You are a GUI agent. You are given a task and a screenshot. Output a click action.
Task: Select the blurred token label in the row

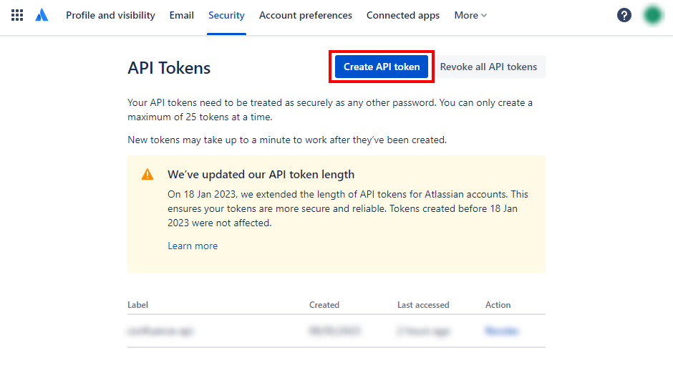pyautogui.click(x=161, y=331)
